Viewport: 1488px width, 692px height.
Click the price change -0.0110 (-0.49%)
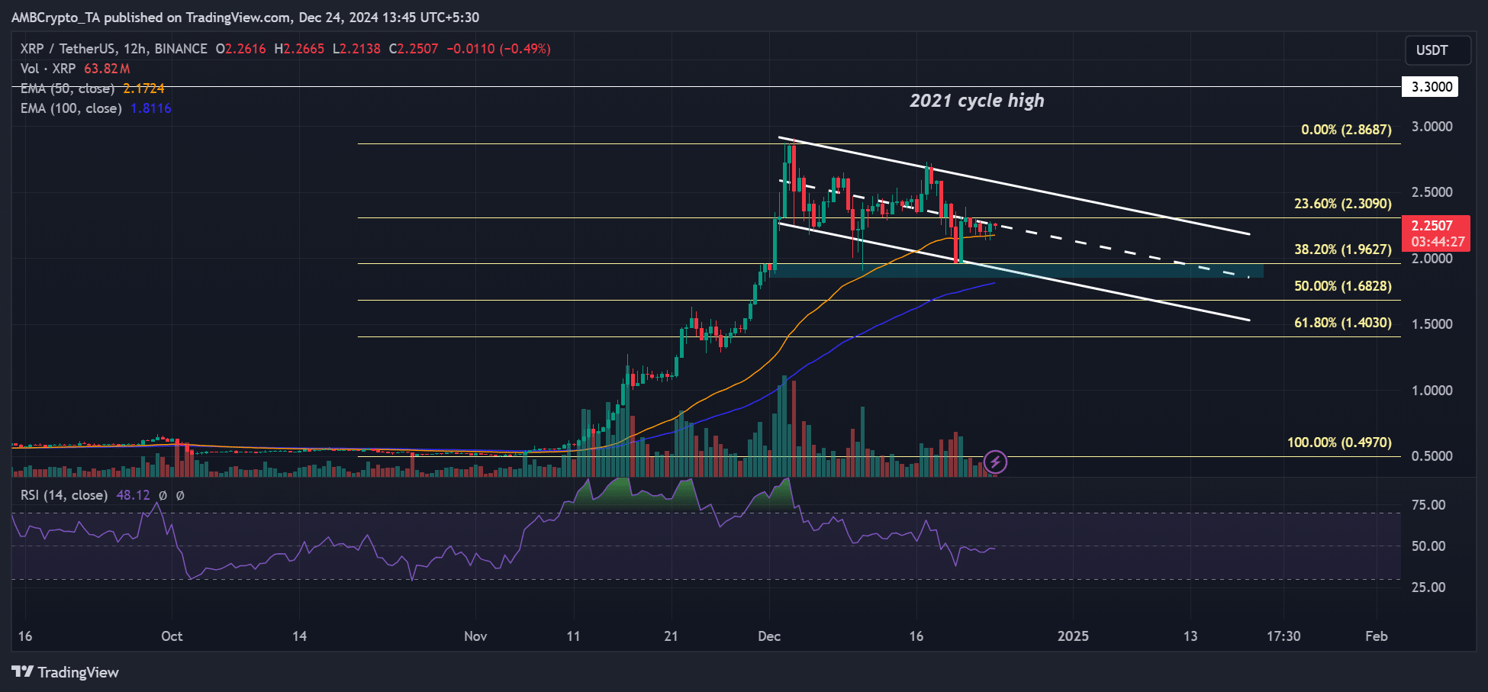coord(498,49)
